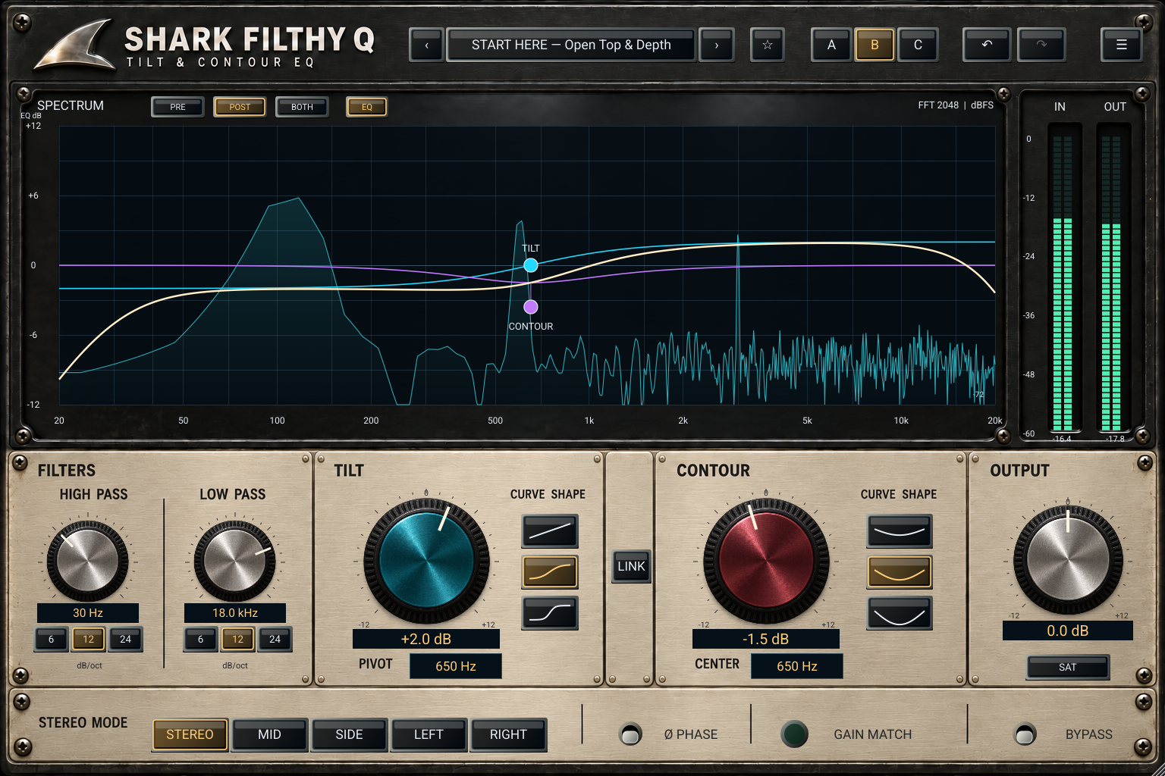Click the shark fin logo

pos(74,45)
